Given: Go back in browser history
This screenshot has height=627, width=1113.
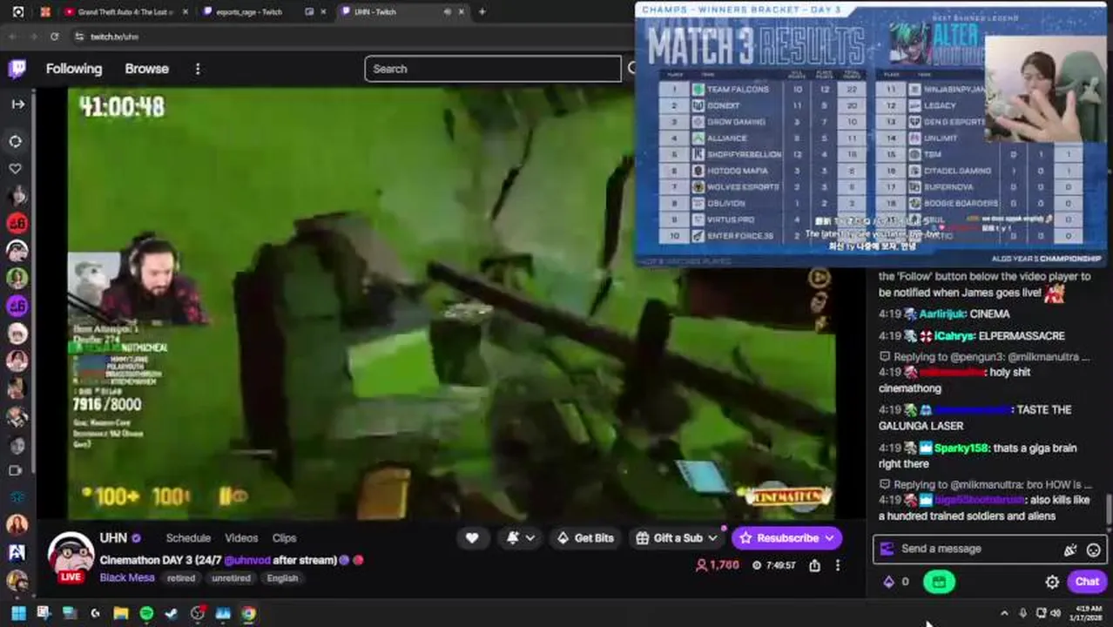Looking at the screenshot, I should point(12,37).
